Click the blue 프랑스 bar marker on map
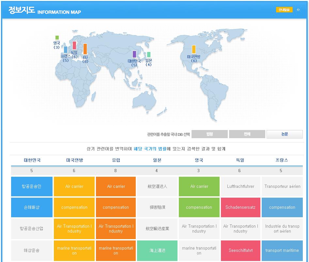 pos(66,50)
